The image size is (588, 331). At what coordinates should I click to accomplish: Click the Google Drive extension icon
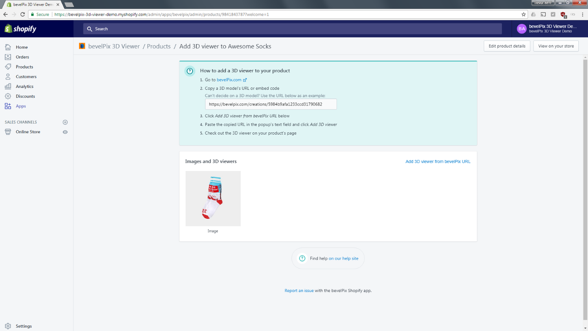tap(534, 14)
